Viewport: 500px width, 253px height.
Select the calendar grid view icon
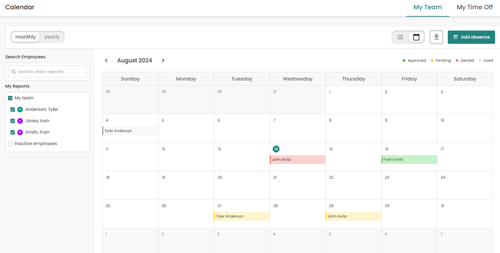416,37
